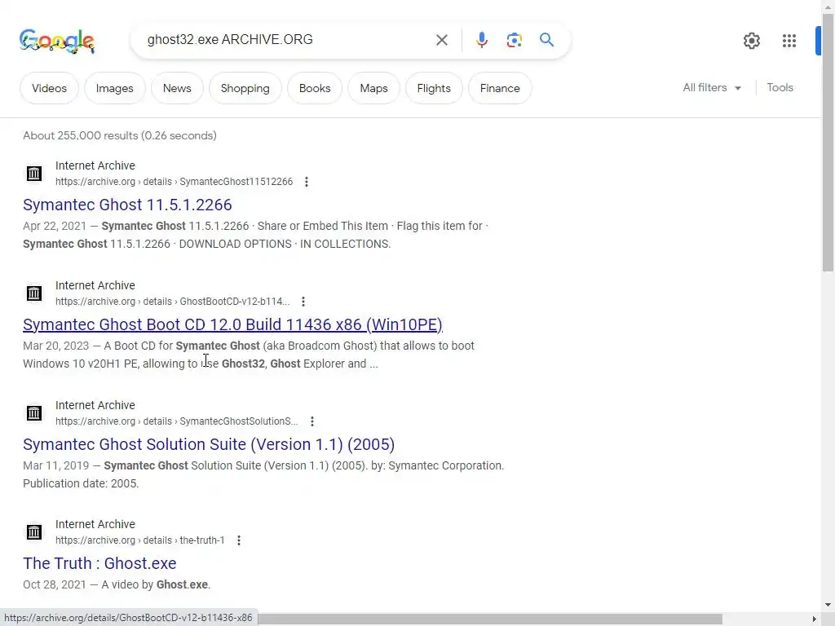
Task: Open three-dot menu for GhostBootCD-v12 result
Action: (303, 302)
